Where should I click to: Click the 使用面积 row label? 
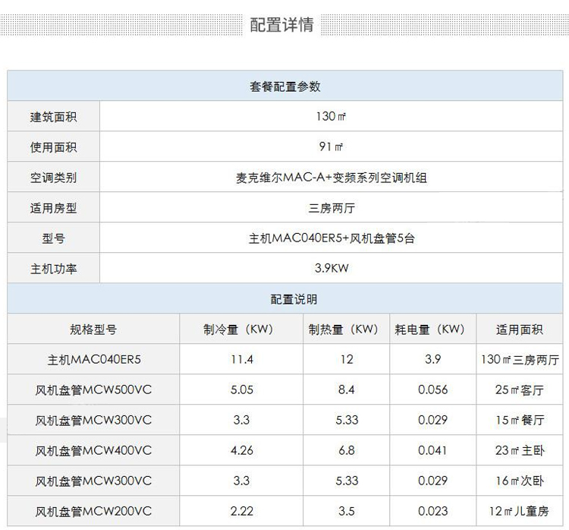(x=53, y=147)
